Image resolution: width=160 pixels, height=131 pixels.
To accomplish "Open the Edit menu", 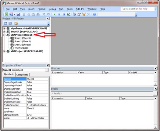I will (15, 9).
